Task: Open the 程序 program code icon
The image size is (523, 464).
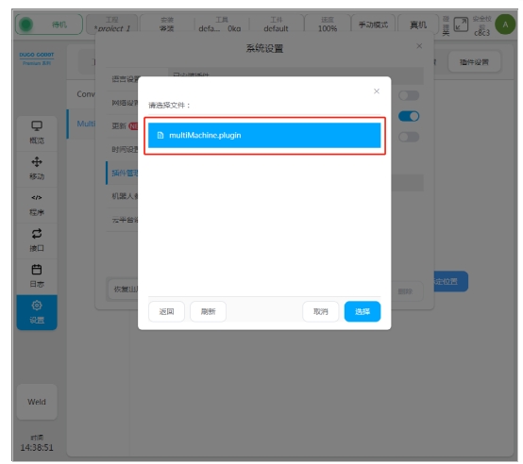Action: coord(37,197)
